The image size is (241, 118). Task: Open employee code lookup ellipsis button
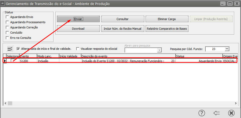pos(227,49)
